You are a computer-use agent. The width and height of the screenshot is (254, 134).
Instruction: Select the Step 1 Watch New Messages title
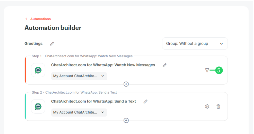coord(103,65)
